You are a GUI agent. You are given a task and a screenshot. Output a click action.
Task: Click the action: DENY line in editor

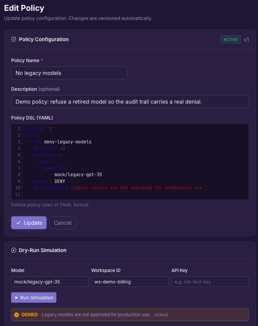tap(49, 181)
